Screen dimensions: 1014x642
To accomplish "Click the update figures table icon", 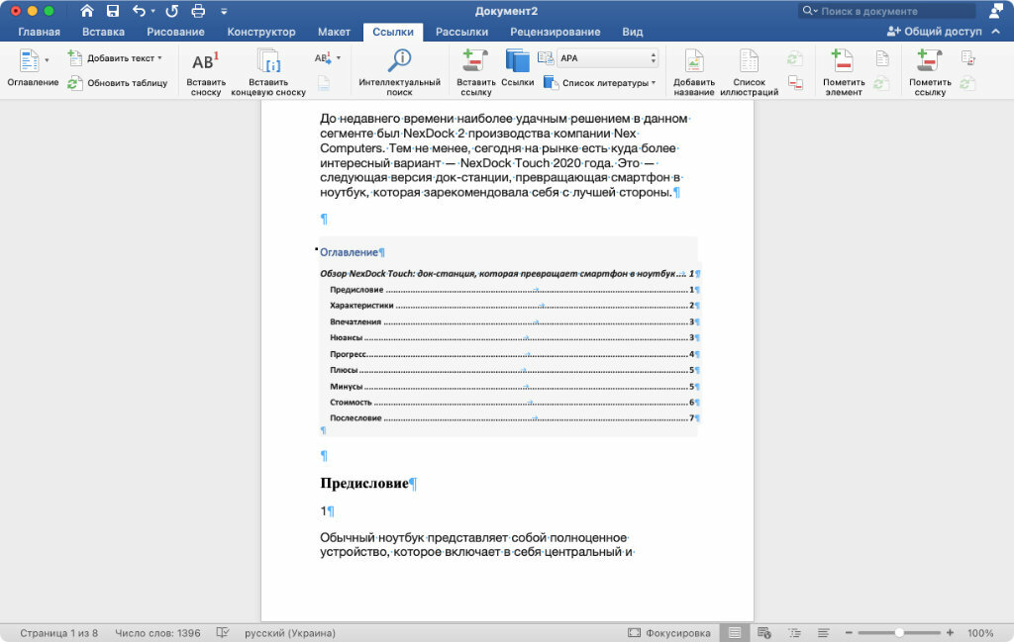I will click(x=795, y=58).
